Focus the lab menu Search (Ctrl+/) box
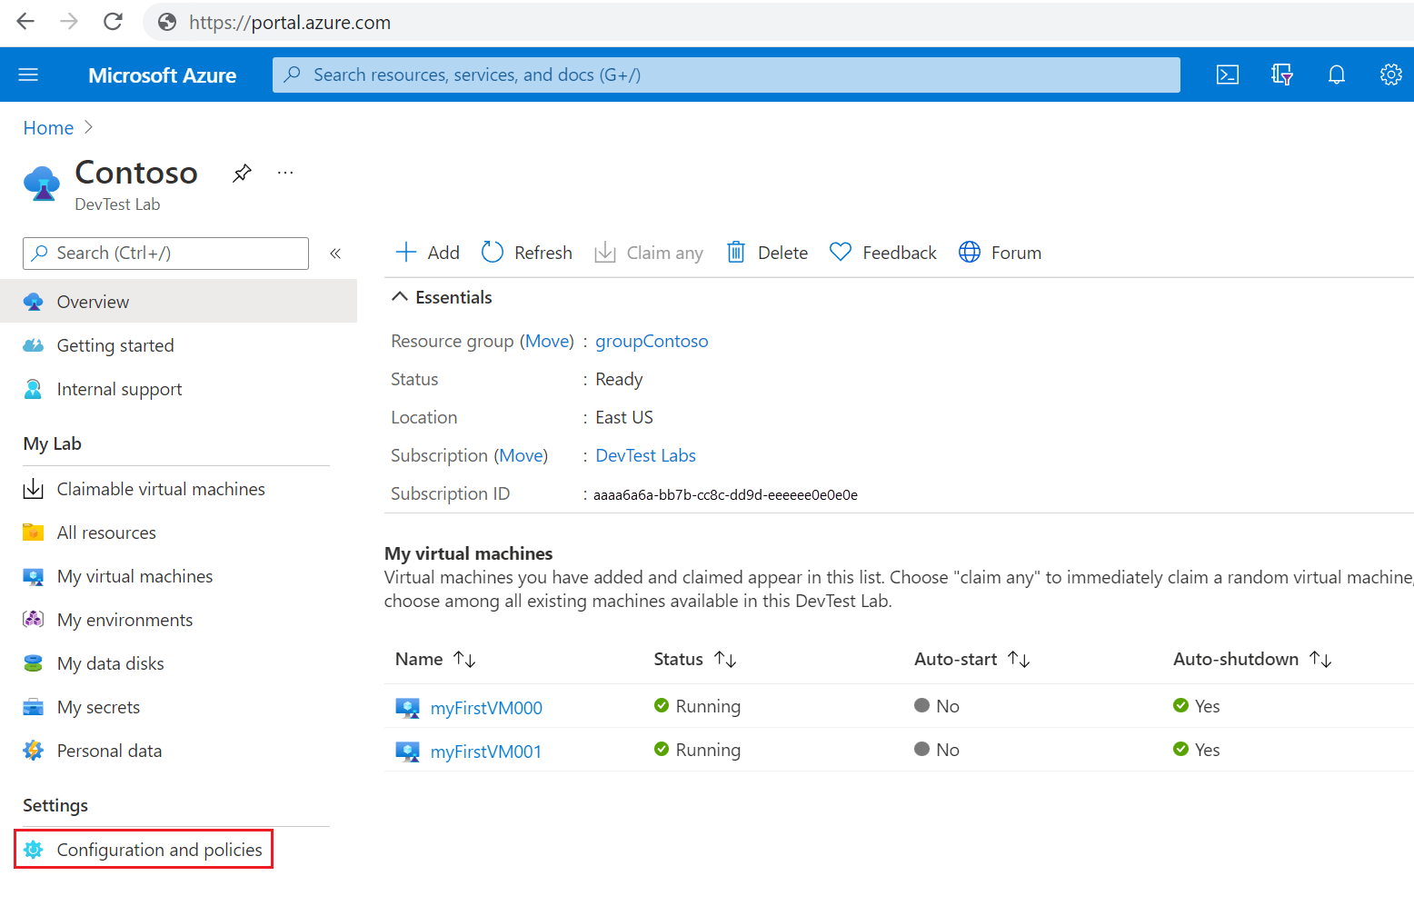The height and width of the screenshot is (906, 1414). 165,254
